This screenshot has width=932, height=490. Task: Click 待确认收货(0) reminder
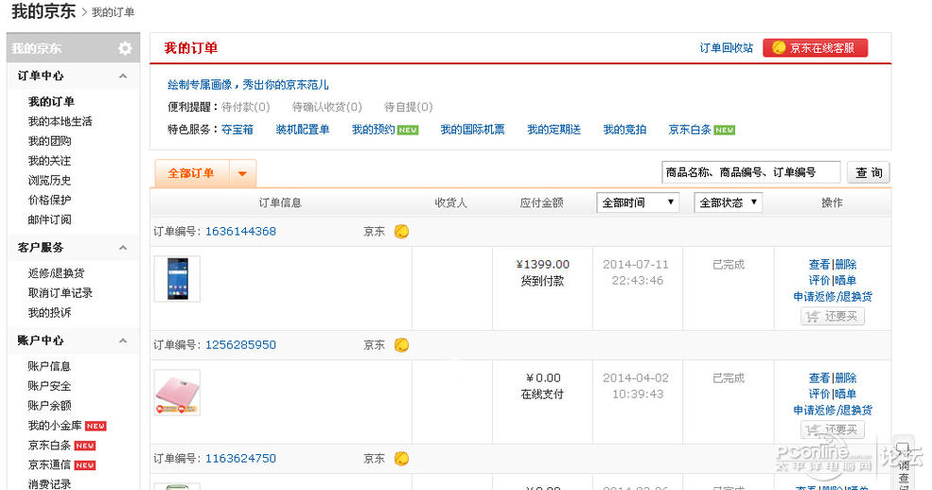tap(327, 107)
